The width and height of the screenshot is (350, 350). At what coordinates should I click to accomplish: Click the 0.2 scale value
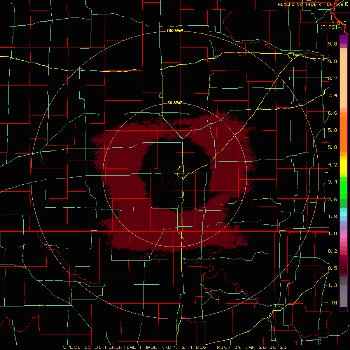tap(332, 251)
